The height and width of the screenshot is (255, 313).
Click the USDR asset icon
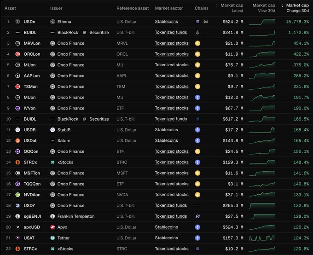pyautogui.click(x=17, y=130)
